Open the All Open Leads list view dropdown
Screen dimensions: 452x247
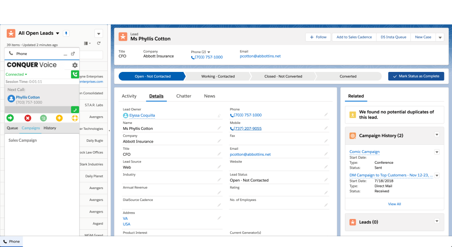click(x=58, y=33)
